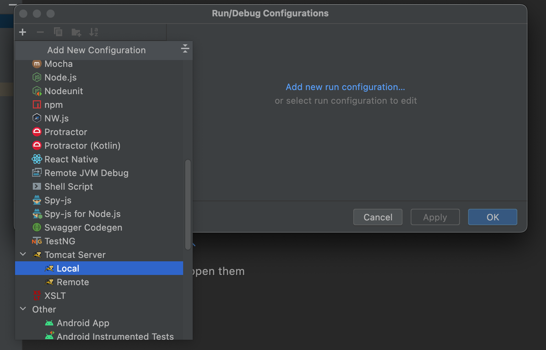Click the red npm icon
The width and height of the screenshot is (546, 350).
(x=37, y=105)
